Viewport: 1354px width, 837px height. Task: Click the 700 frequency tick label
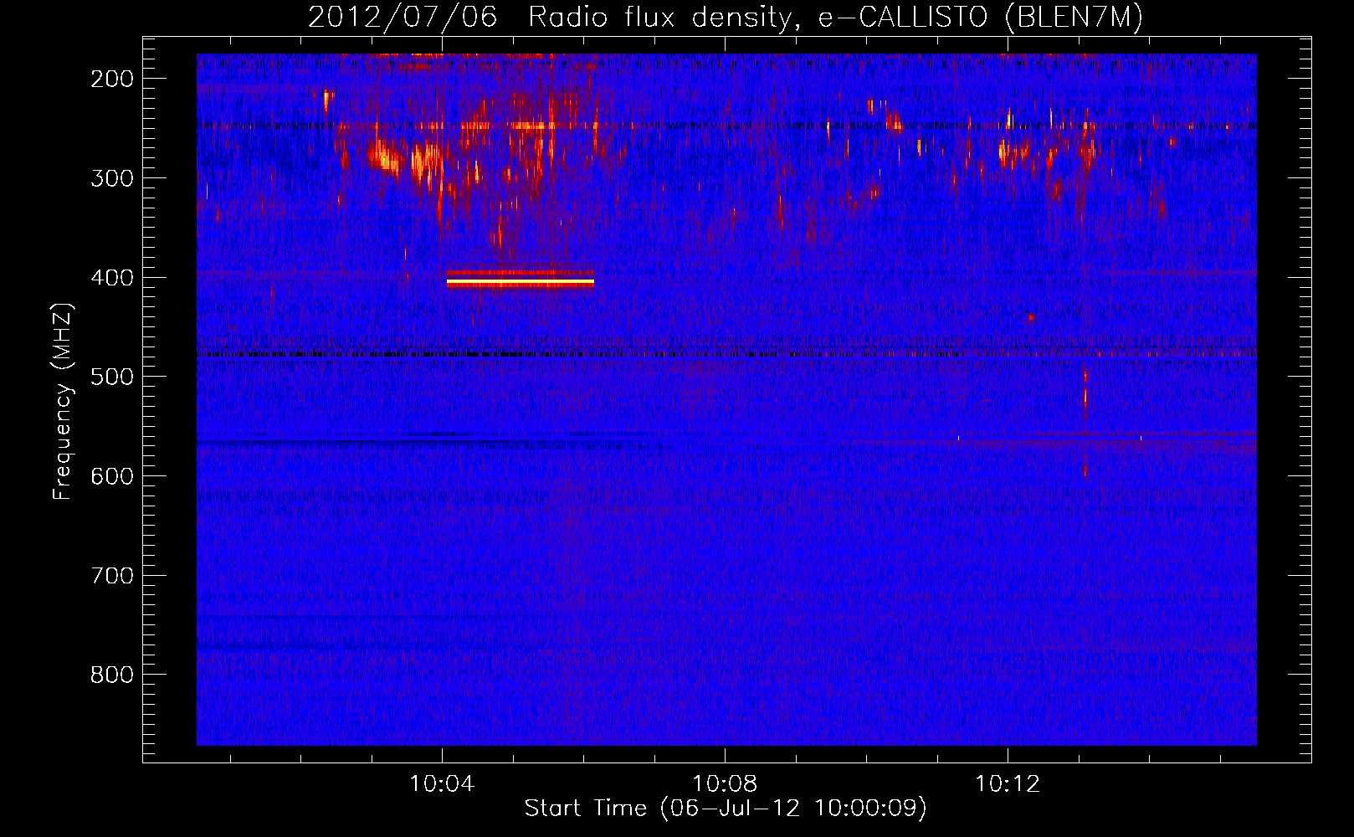point(112,576)
